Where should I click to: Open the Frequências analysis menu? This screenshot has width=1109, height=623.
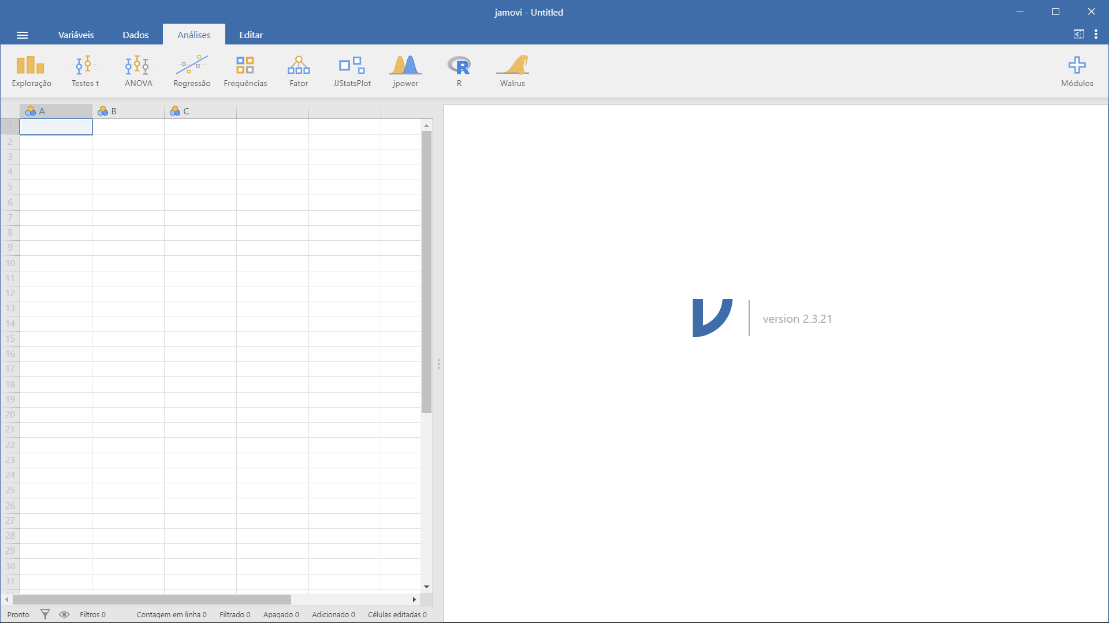tap(245, 72)
